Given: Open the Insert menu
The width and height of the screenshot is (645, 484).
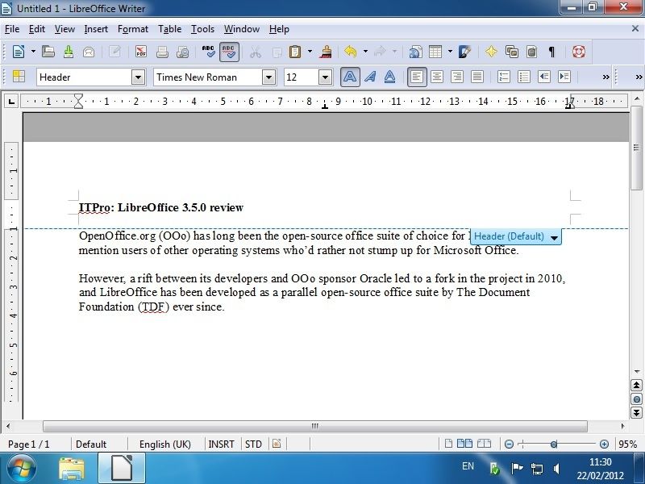Looking at the screenshot, I should (96, 29).
